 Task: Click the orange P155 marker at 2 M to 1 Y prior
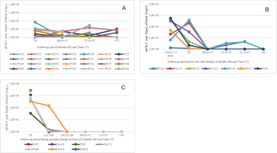(170, 30)
